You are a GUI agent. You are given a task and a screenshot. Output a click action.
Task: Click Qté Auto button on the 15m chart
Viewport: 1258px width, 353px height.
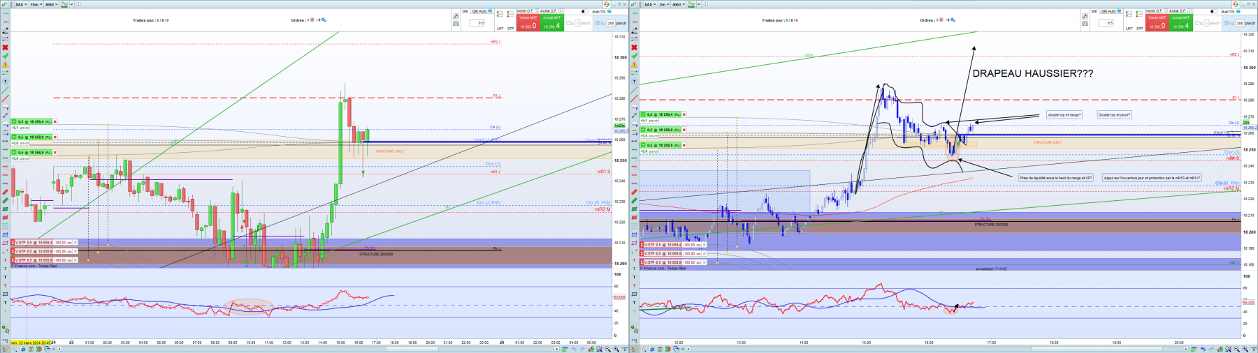click(x=482, y=11)
